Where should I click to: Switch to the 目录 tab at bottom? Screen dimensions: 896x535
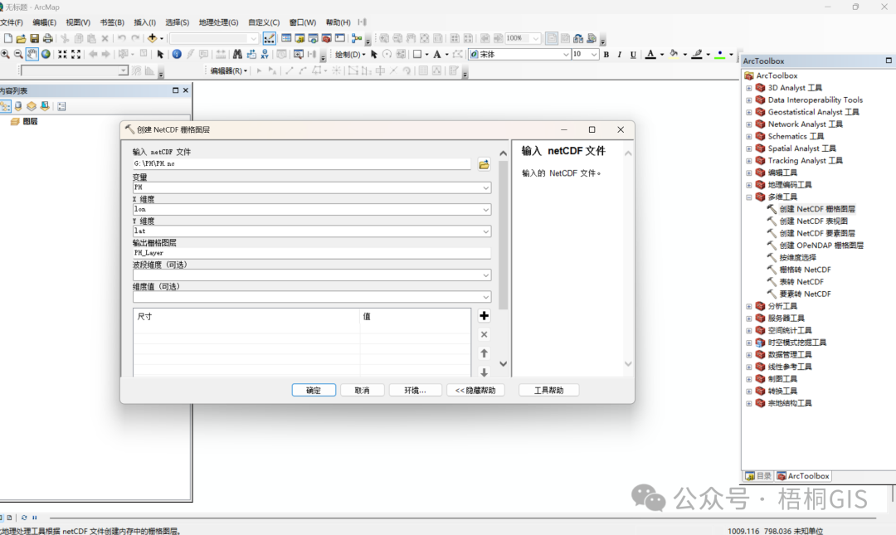pyautogui.click(x=758, y=476)
